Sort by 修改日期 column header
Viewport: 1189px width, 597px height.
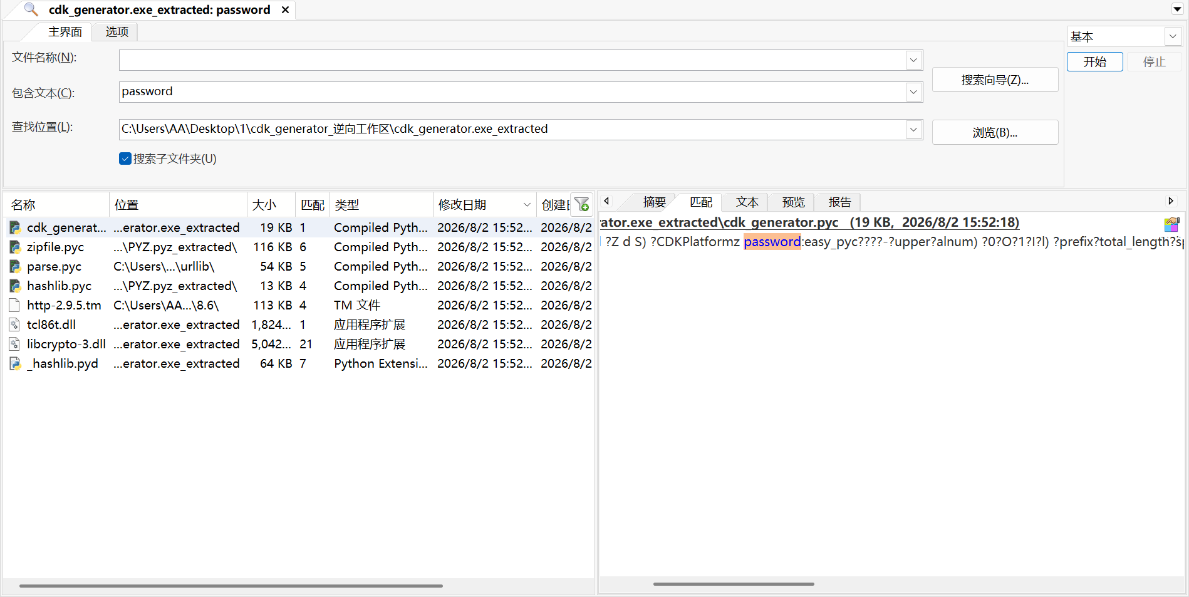pyautogui.click(x=484, y=205)
